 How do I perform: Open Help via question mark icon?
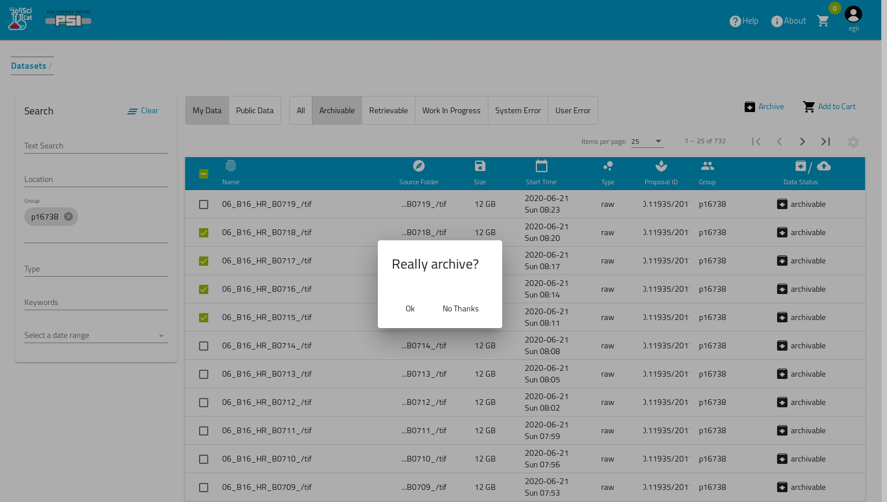pos(735,21)
